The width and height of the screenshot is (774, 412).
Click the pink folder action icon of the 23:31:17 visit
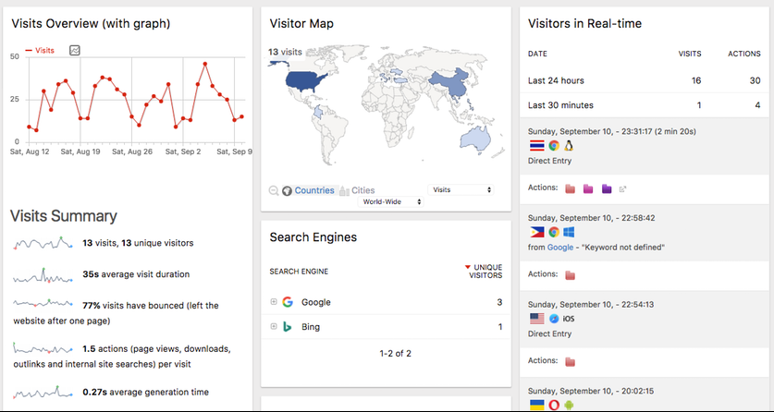click(x=588, y=188)
